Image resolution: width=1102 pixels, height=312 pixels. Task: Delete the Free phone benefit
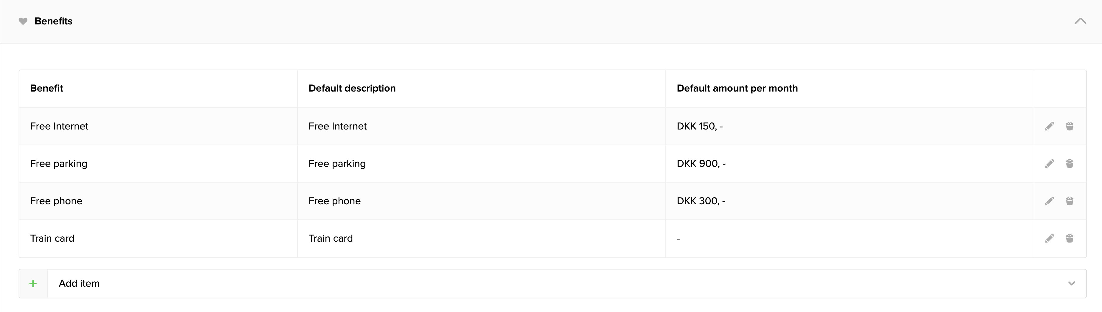tap(1070, 201)
